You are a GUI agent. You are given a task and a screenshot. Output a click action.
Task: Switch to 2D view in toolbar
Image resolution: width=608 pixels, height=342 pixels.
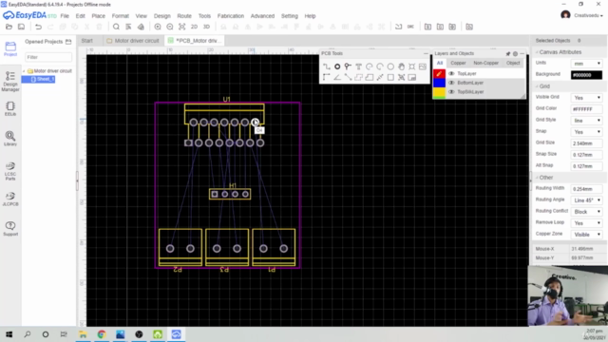click(x=194, y=27)
